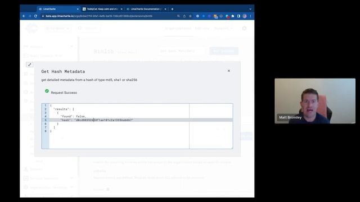Open a new browser tab
Screen dimensions: 360x202
click(x=172, y=9)
